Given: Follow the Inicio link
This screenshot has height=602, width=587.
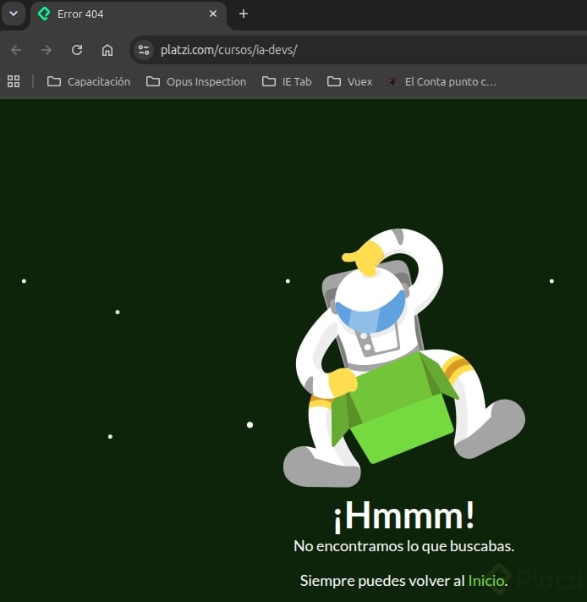Looking at the screenshot, I should pos(486,581).
